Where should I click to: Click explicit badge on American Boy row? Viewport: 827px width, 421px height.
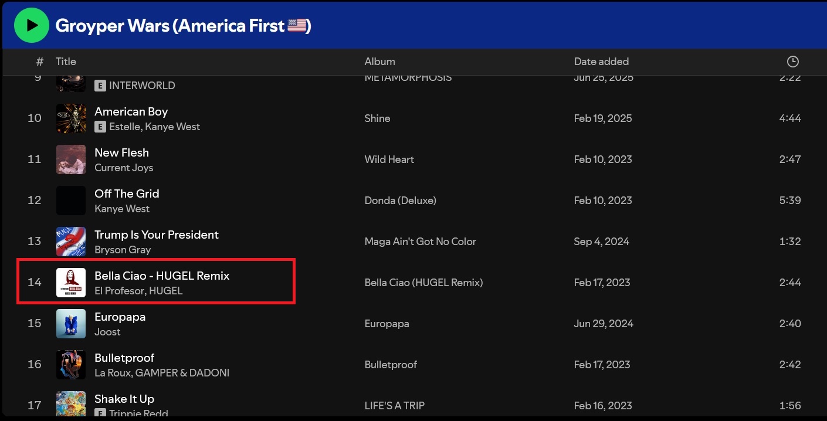pyautogui.click(x=100, y=127)
